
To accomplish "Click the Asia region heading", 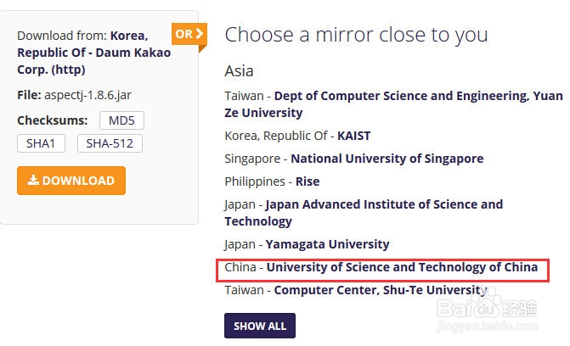I will 239,70.
